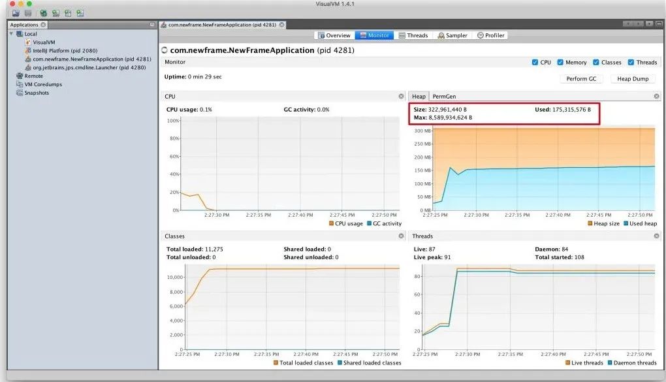Click the heap Size value 322,961,440 B
This screenshot has width=666, height=382.
point(447,110)
